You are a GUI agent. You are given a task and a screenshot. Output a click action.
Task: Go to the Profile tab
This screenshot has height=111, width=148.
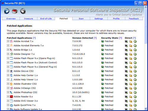116,19
